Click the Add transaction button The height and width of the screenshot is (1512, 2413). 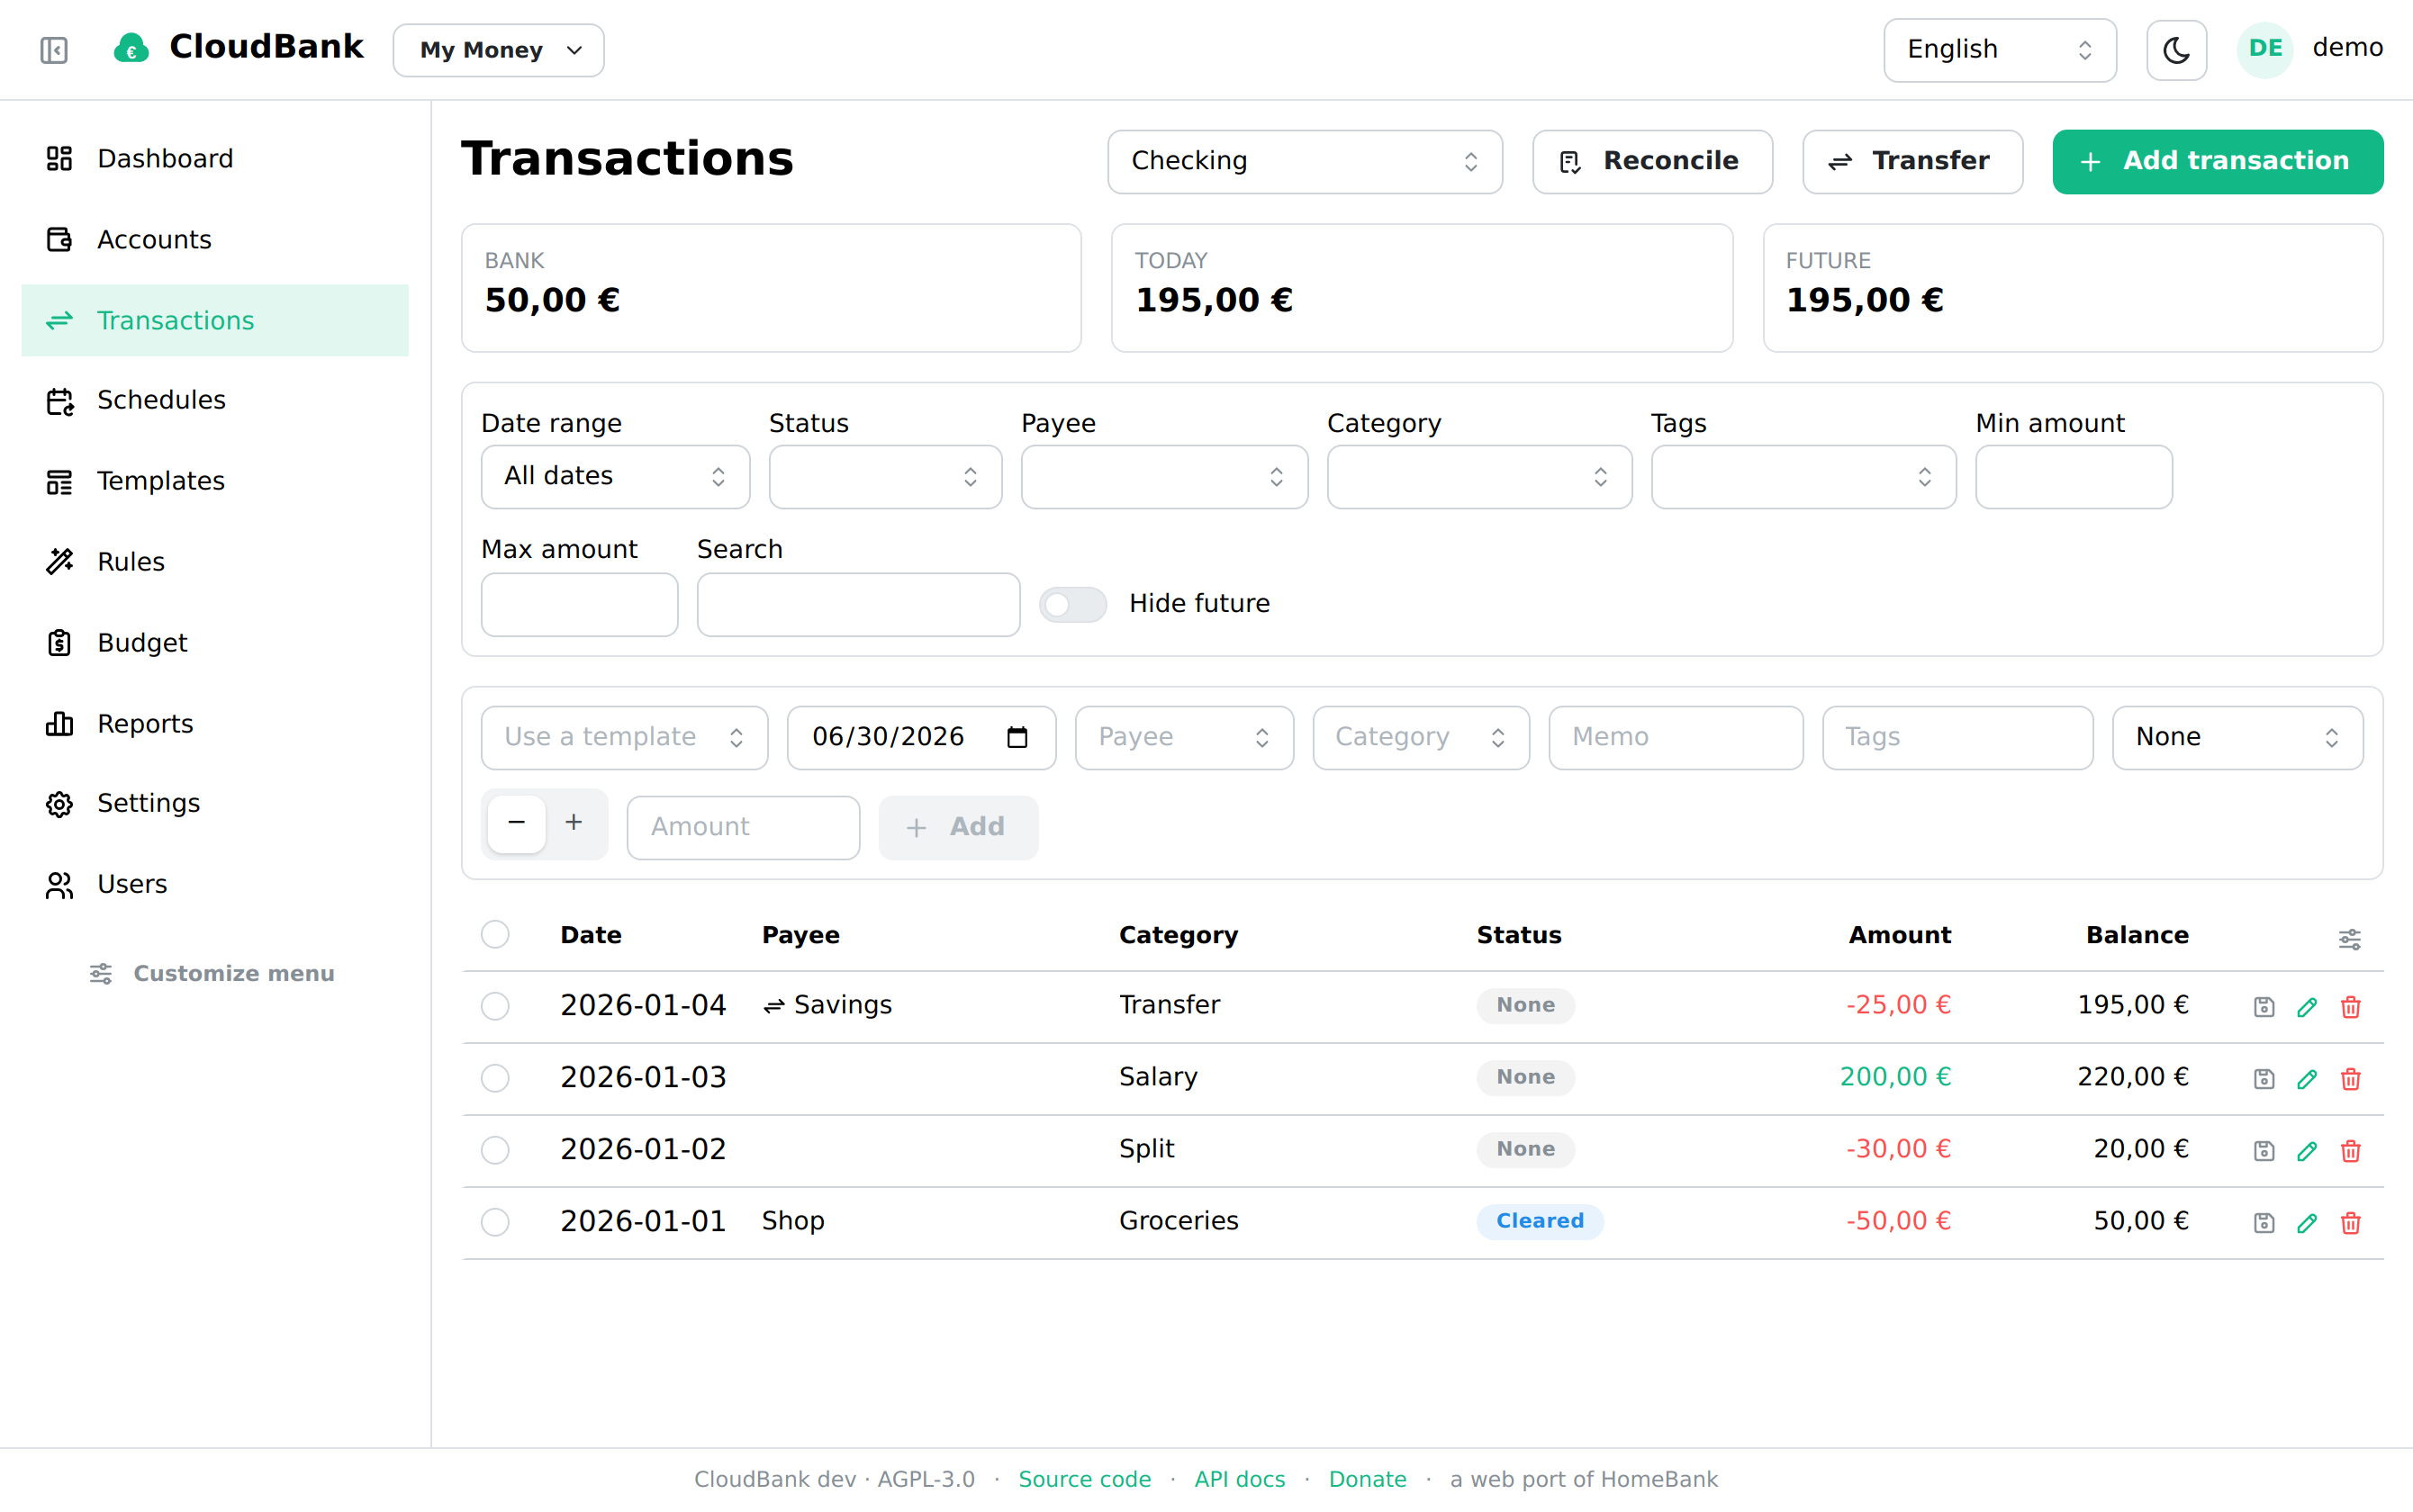pos(2218,162)
